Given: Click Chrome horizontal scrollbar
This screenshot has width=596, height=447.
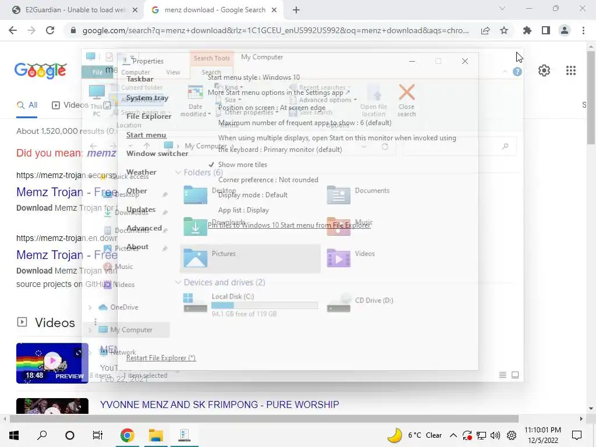Looking at the screenshot, I should coord(264,419).
